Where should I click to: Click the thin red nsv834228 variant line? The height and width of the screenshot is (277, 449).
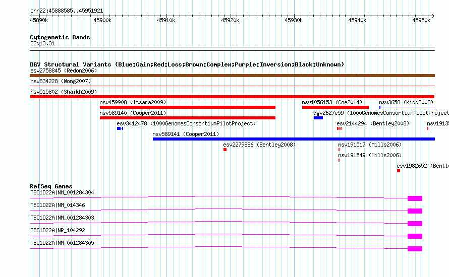[232, 86]
